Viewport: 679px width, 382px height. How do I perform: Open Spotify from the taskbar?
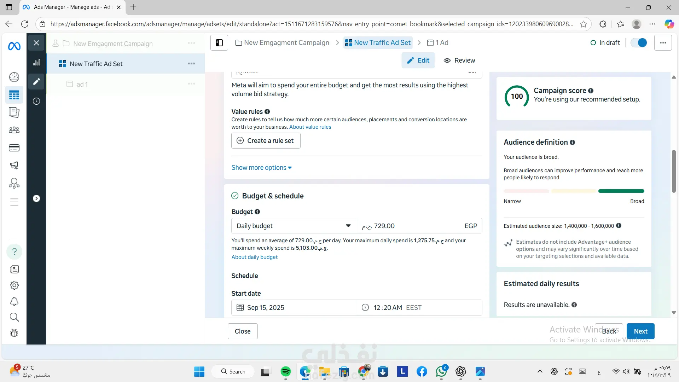(285, 371)
